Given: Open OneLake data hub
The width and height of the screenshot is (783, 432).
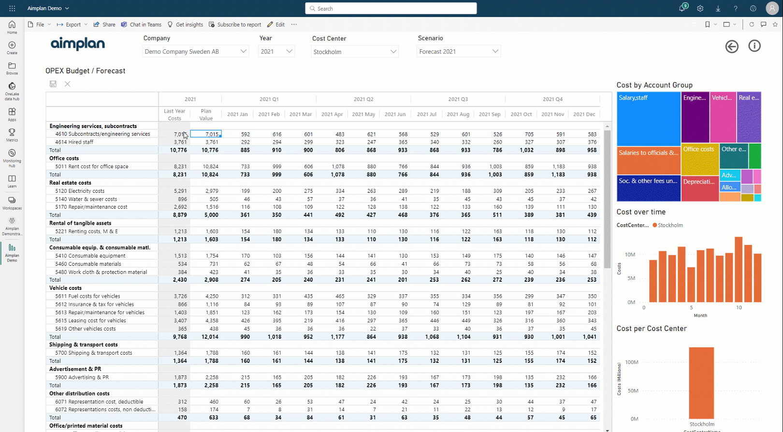Looking at the screenshot, I should [12, 91].
